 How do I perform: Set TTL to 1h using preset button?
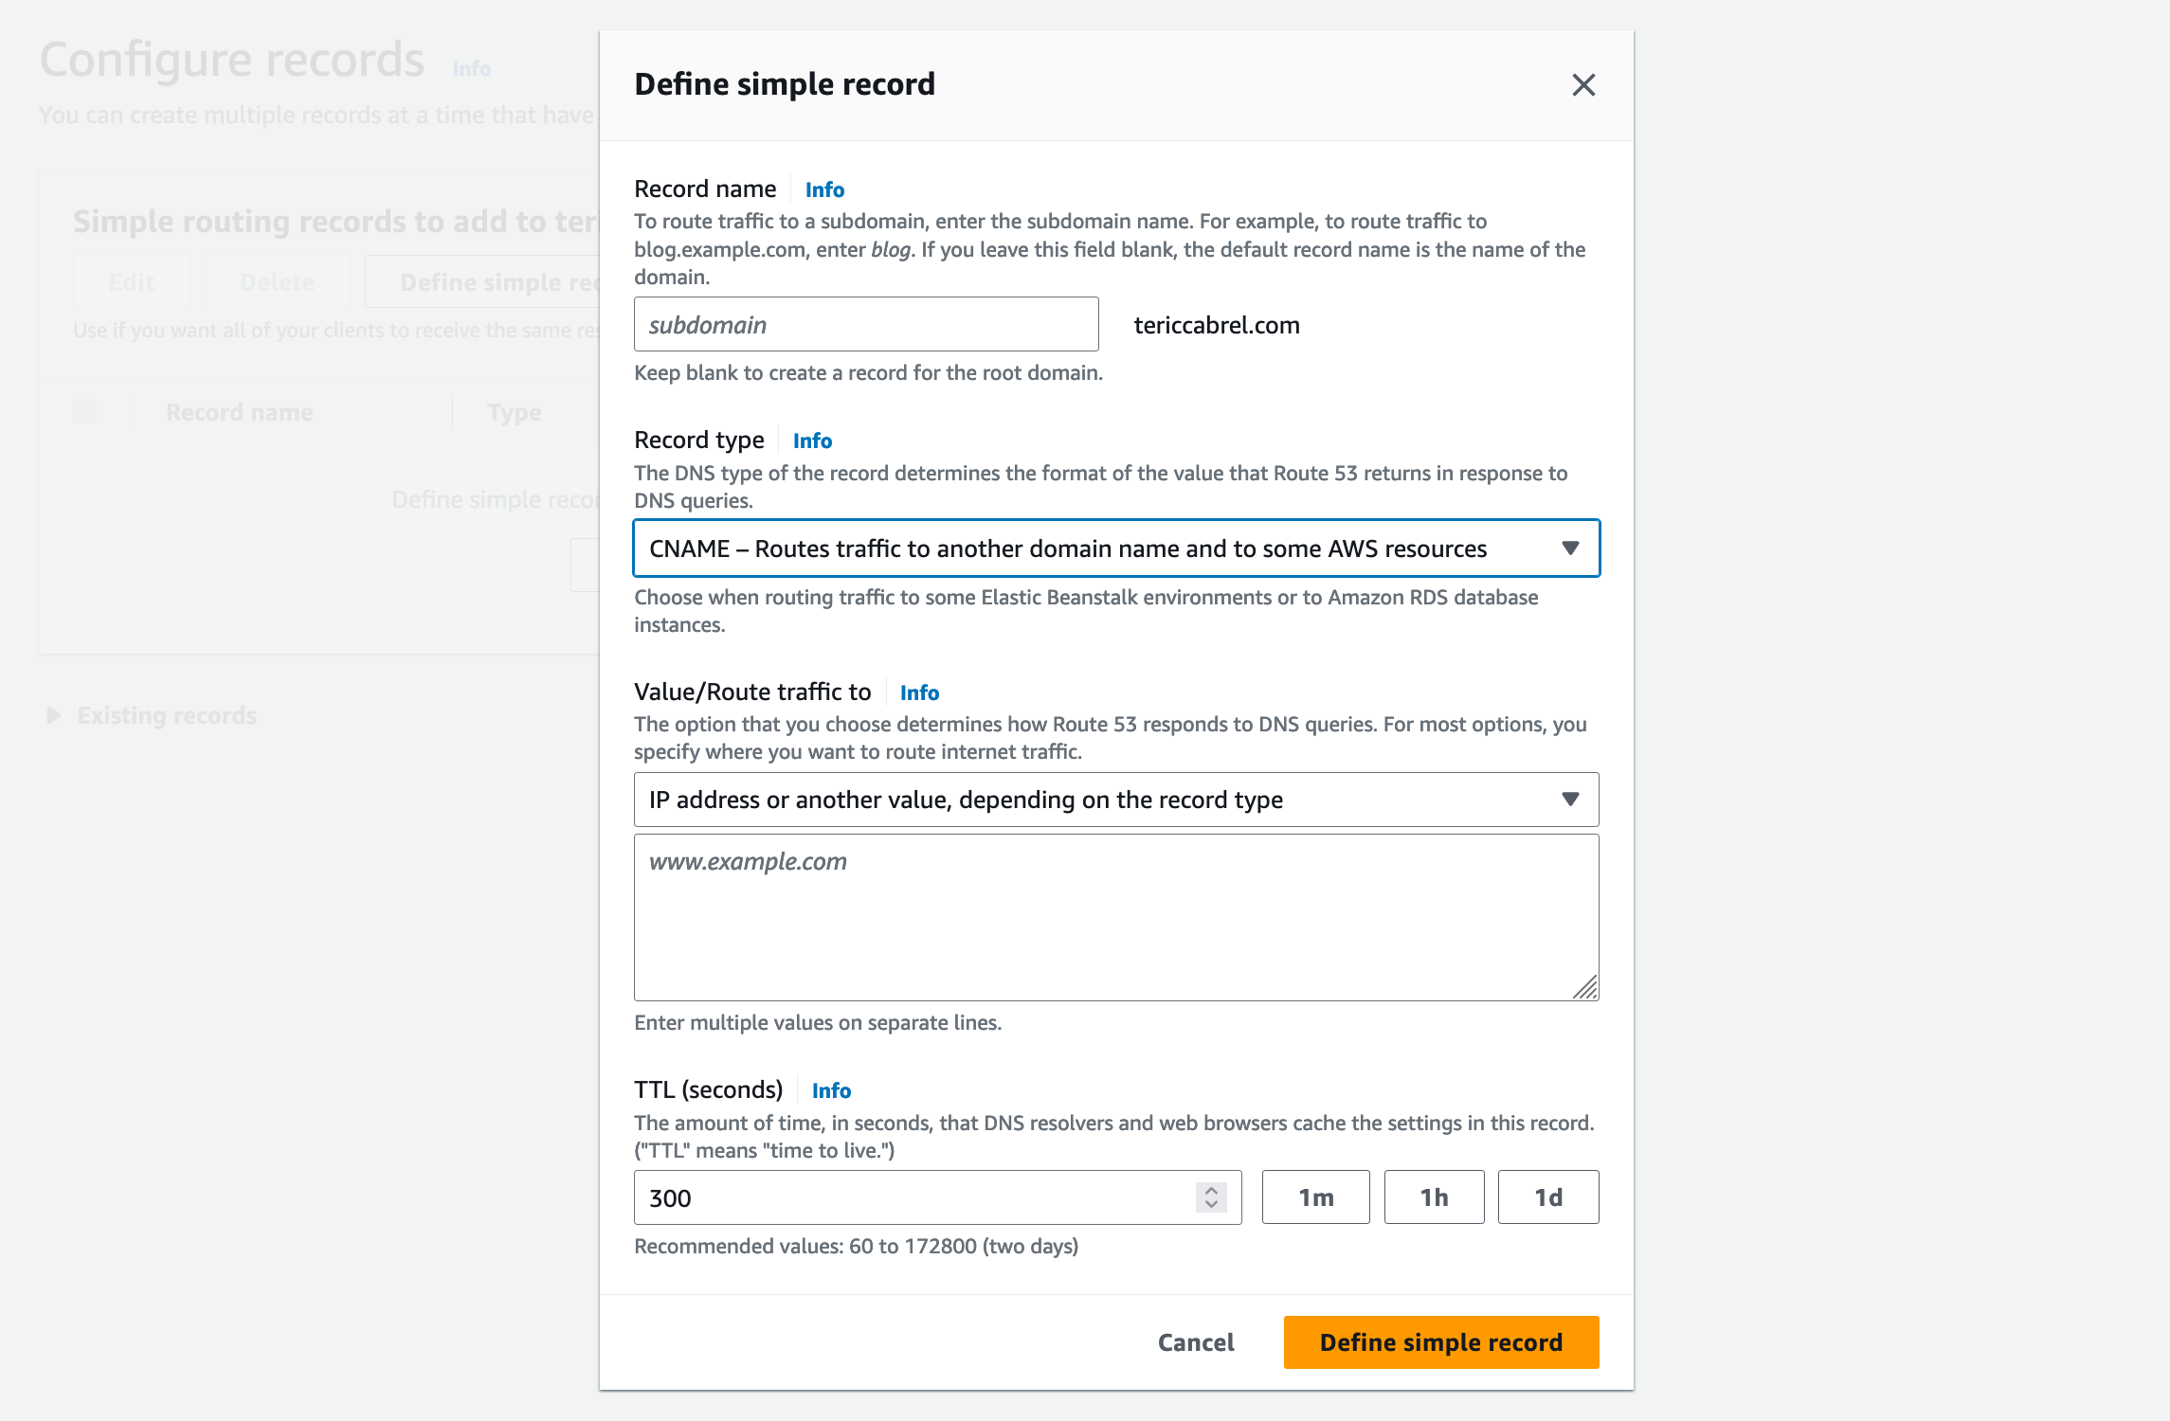1434,1196
